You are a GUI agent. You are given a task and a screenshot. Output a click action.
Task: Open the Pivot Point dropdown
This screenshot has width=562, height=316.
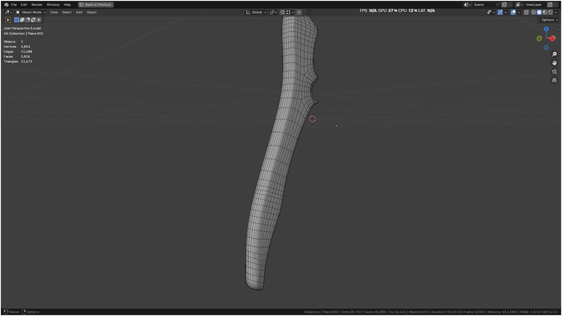(x=273, y=12)
